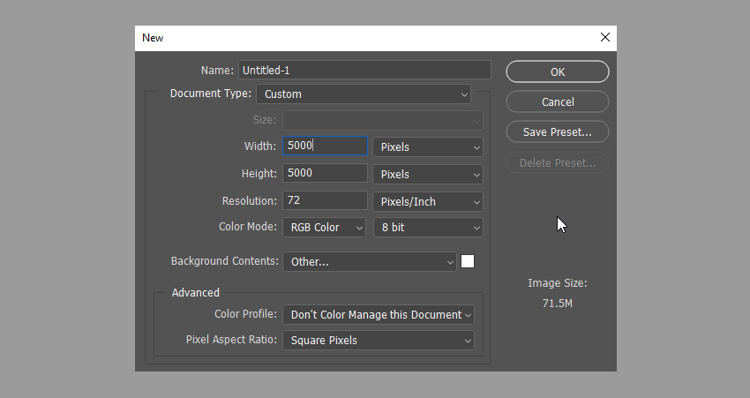Screen dimensions: 750x398
Task: Click the greyed-out Size dropdown
Action: click(x=382, y=120)
